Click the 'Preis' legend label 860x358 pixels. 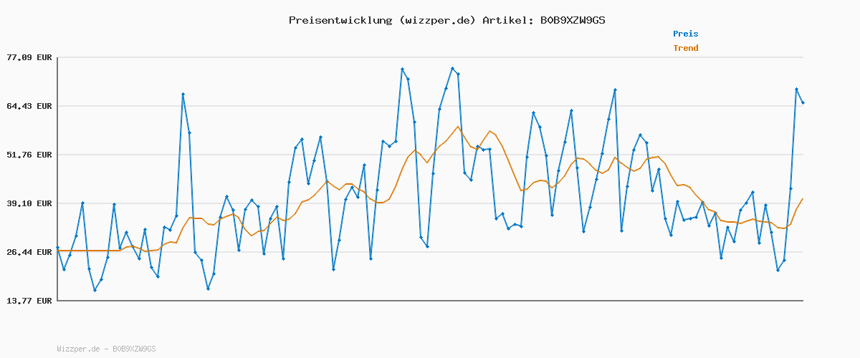(685, 34)
